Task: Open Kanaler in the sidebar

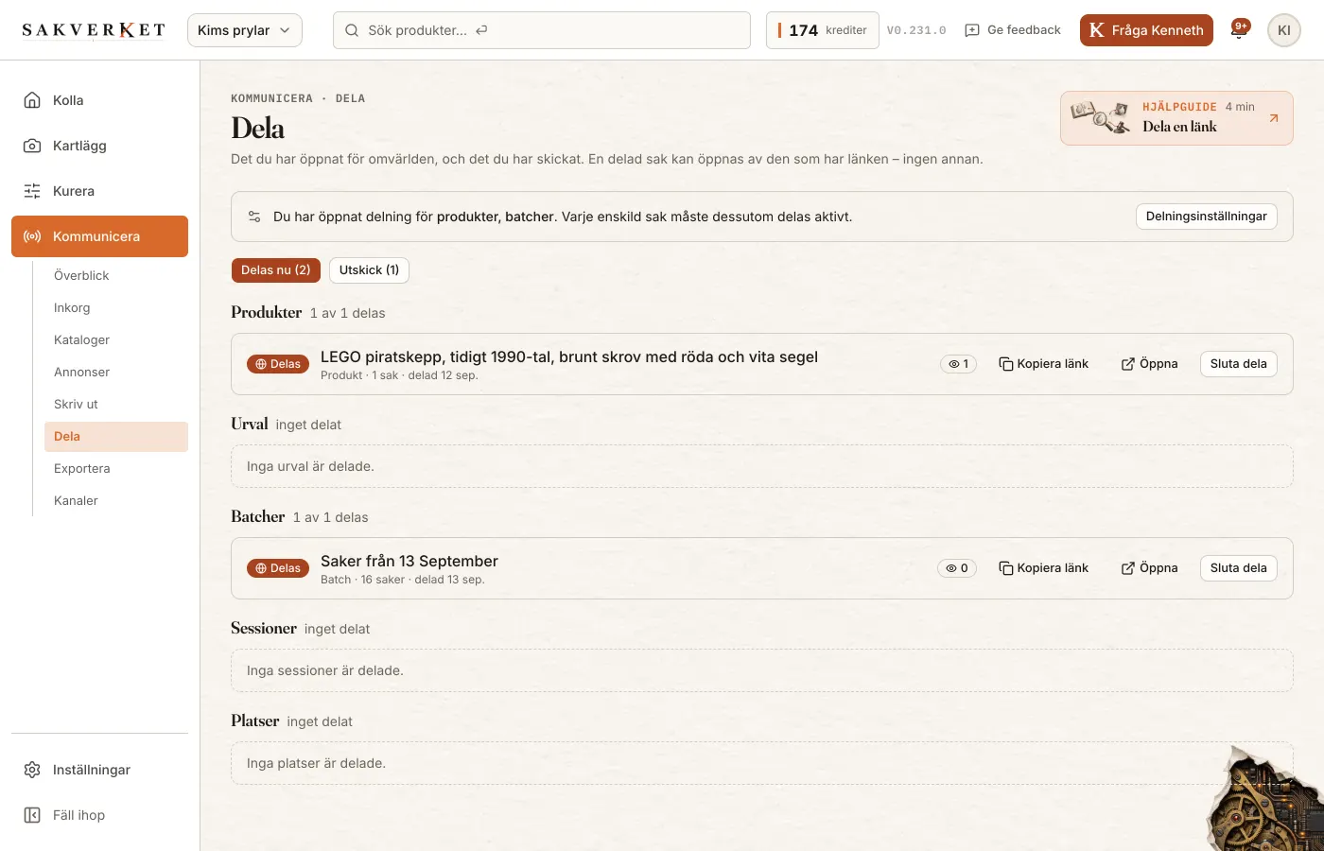Action: (116, 501)
